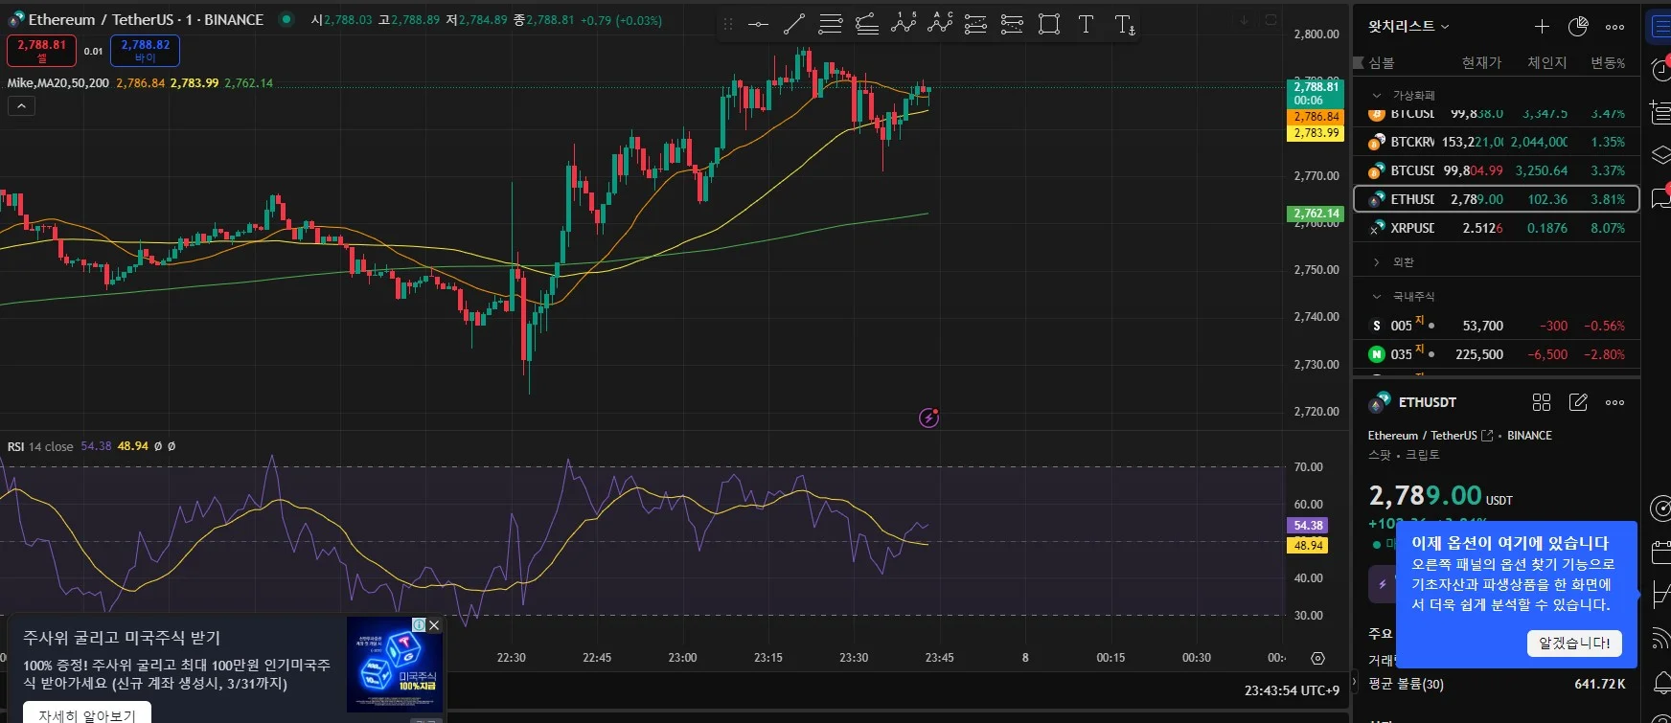Click the ad thumbnail image
This screenshot has height=723, width=1671.
[395, 665]
